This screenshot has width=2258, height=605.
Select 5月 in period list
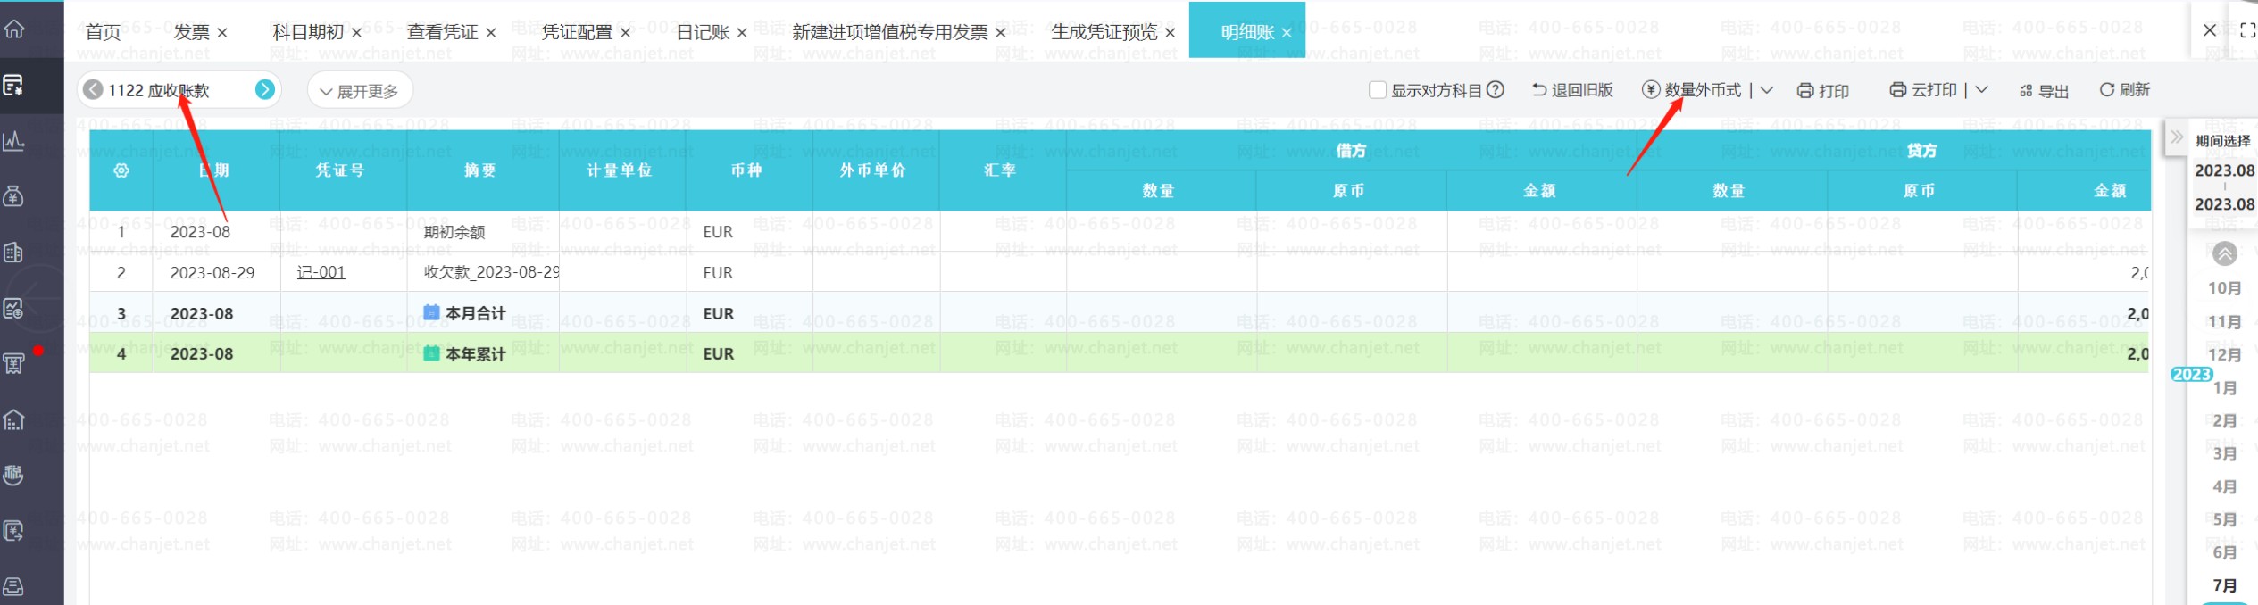point(2225,520)
